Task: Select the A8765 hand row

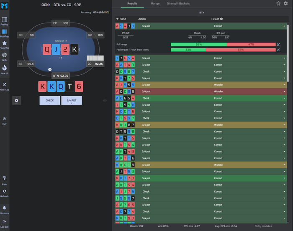Action: pos(201,205)
